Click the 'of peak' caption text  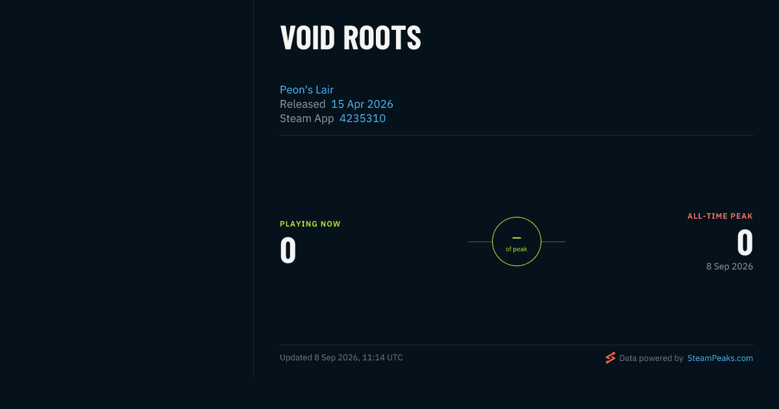pos(517,249)
